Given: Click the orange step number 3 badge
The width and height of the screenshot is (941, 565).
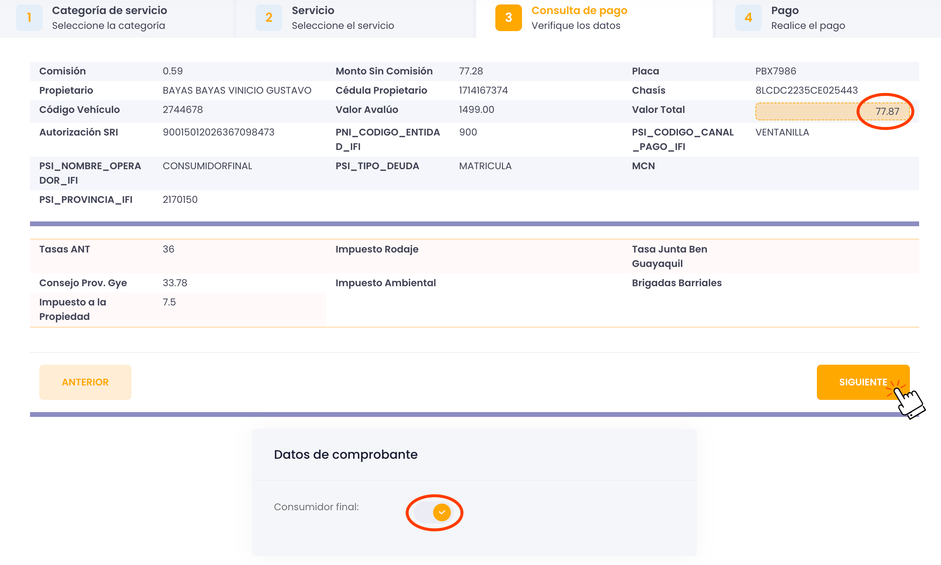Looking at the screenshot, I should (508, 17).
